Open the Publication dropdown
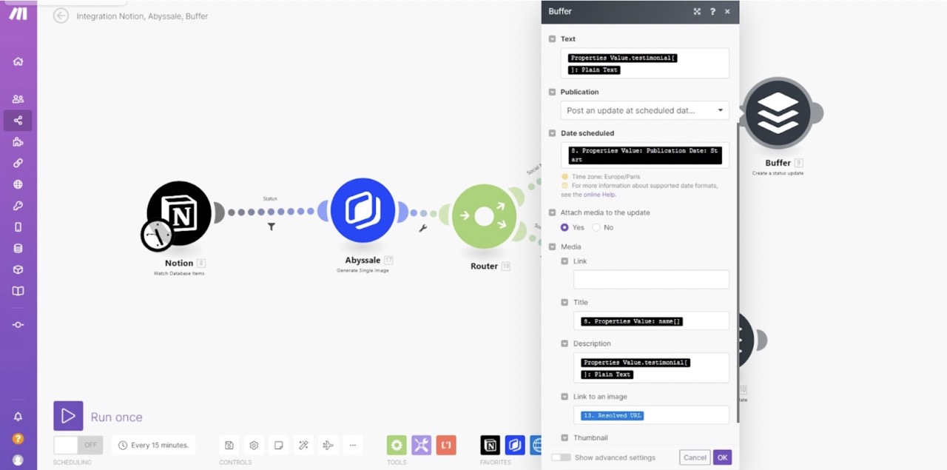947x470 pixels. [644, 110]
